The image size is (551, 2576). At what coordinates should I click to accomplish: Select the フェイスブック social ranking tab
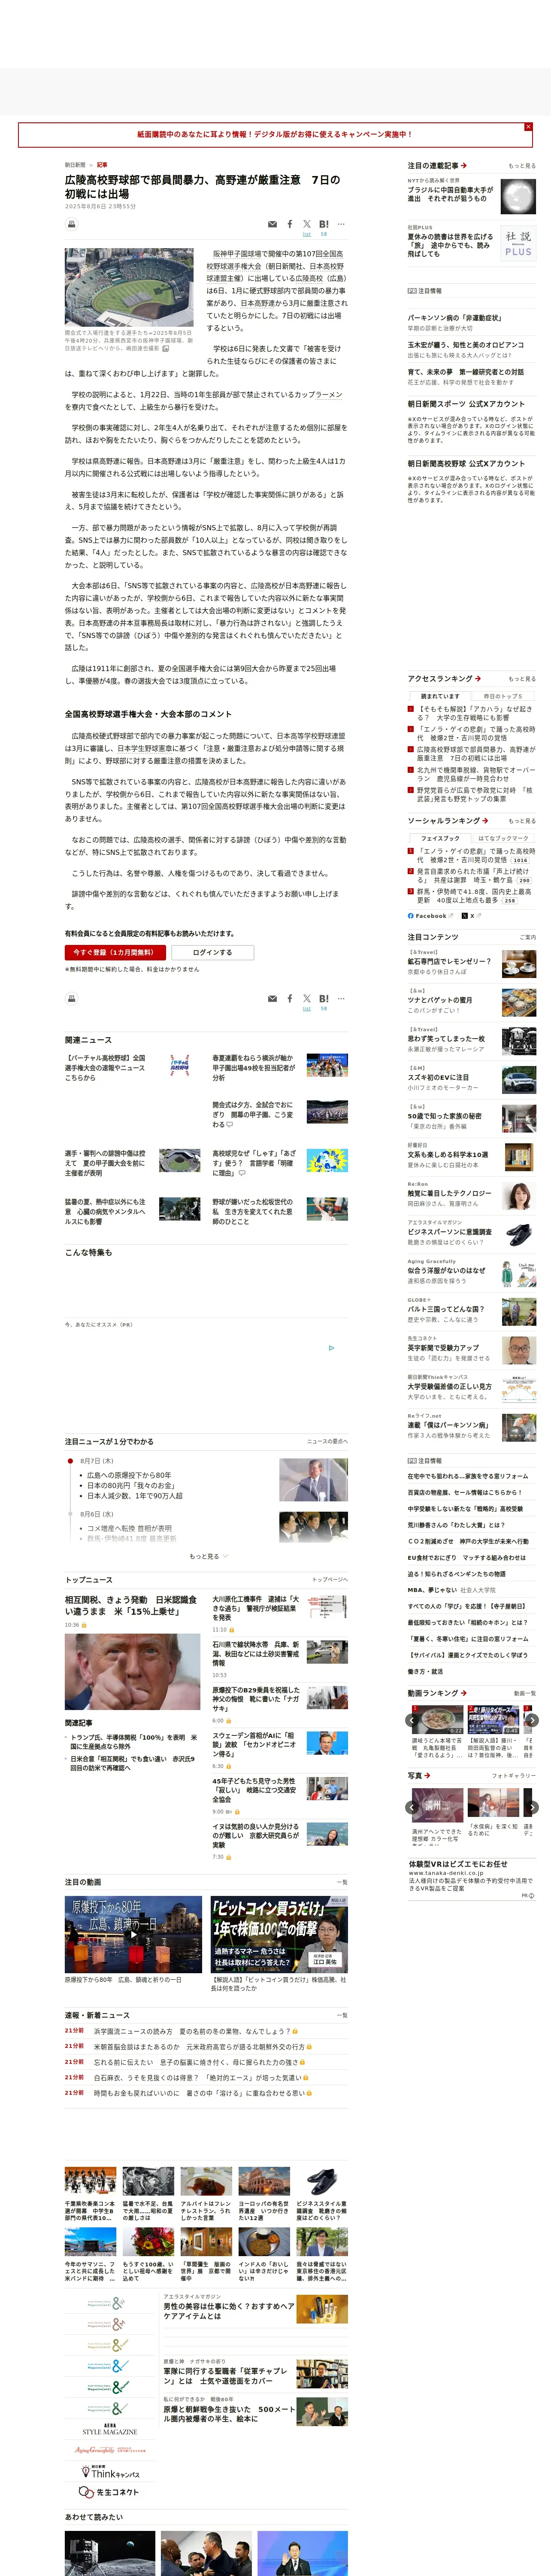(x=440, y=838)
